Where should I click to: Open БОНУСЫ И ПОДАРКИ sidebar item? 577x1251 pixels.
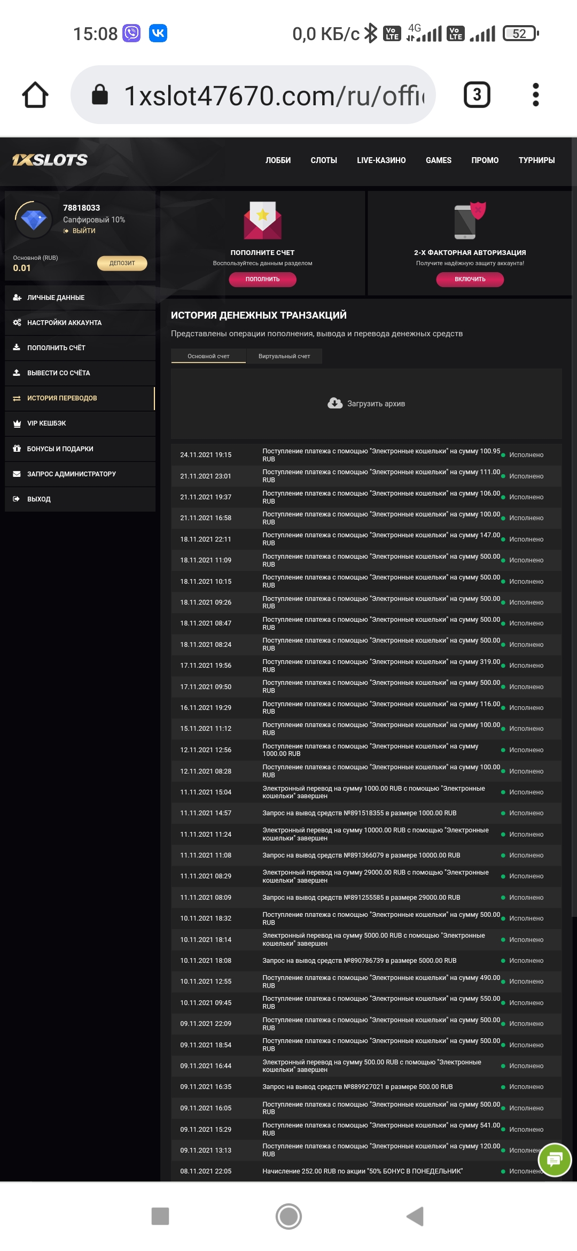point(80,449)
